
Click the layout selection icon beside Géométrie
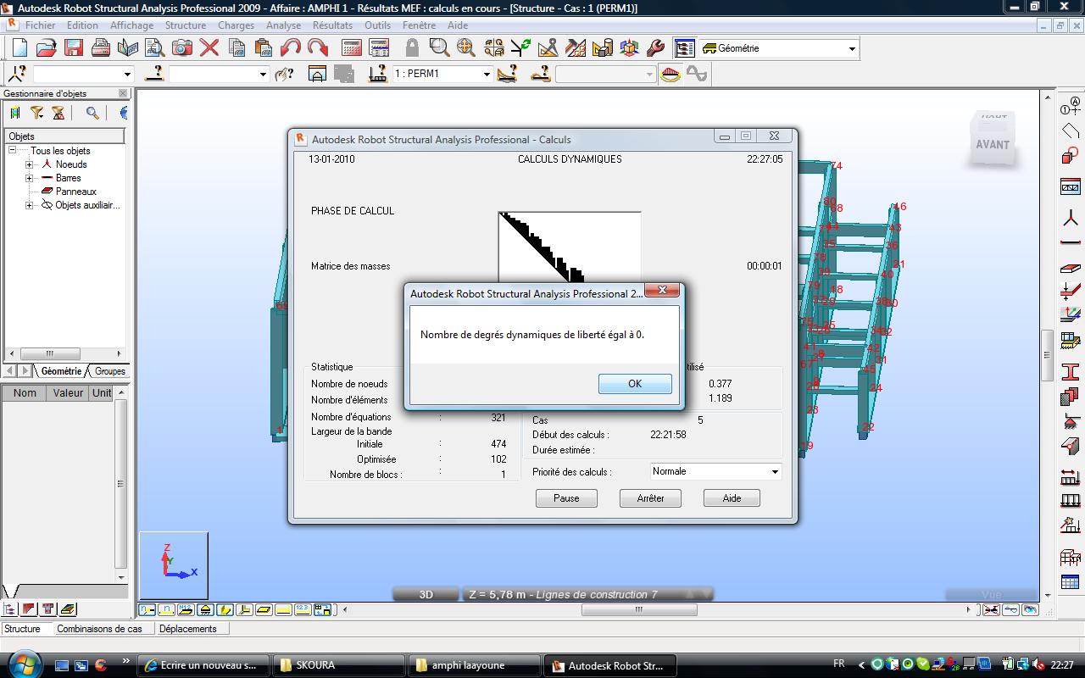tap(685, 48)
